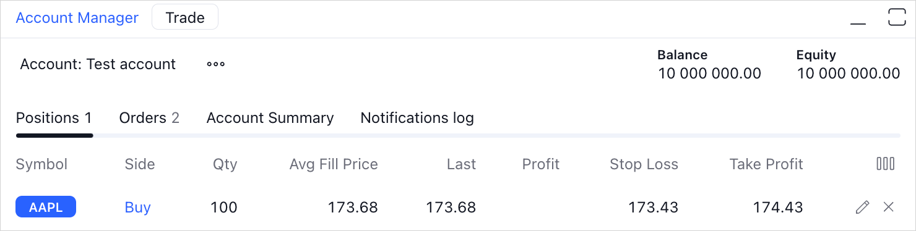
Task: Click the Stop Loss value 173.43
Action: coord(653,208)
